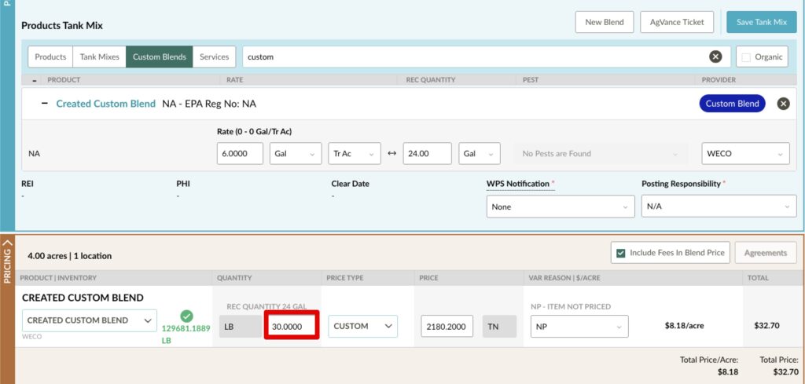Click the quantity field showing 30.0000
Screen dimensions: 805x384
tap(290, 326)
